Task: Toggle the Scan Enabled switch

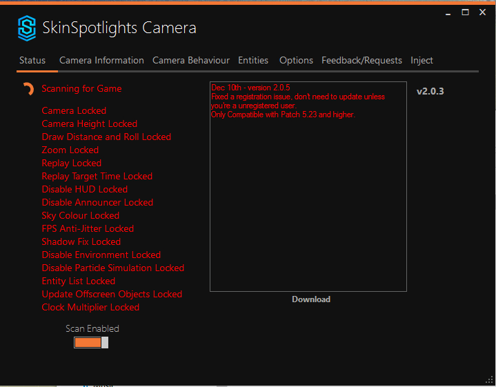Action: click(x=91, y=342)
